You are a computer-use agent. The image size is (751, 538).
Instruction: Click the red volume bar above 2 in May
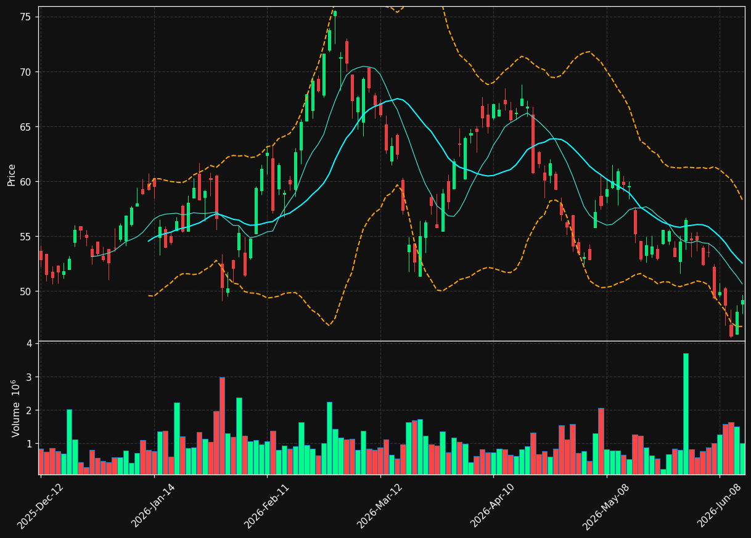[x=601, y=441]
